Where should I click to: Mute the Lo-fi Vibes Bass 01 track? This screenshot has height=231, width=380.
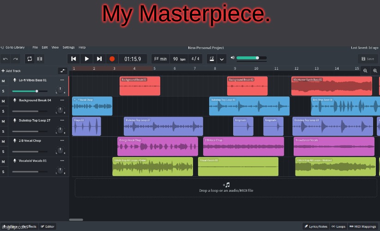pyautogui.click(x=3, y=80)
